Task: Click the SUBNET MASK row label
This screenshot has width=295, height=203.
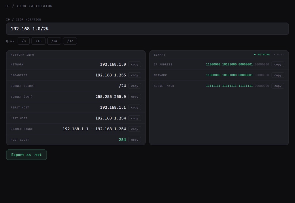Action: 164,86
